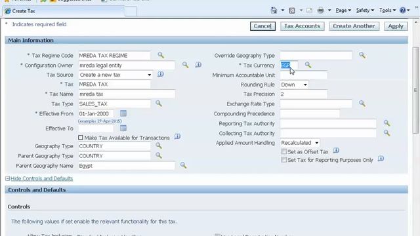Check Set as Offset Tax
Screen dimensions: 420x236
(284, 151)
